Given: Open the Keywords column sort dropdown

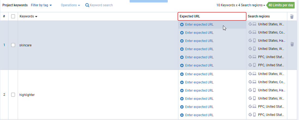Looking at the screenshot, I should [x=28, y=16].
